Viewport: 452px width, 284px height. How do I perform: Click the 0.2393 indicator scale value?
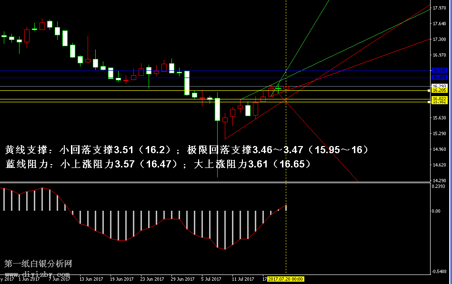tap(439, 186)
